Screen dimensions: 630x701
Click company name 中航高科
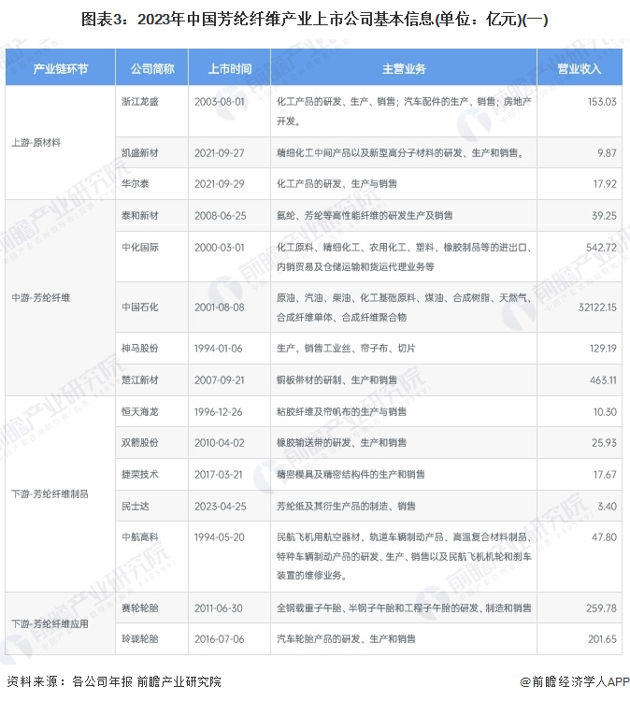[140, 536]
